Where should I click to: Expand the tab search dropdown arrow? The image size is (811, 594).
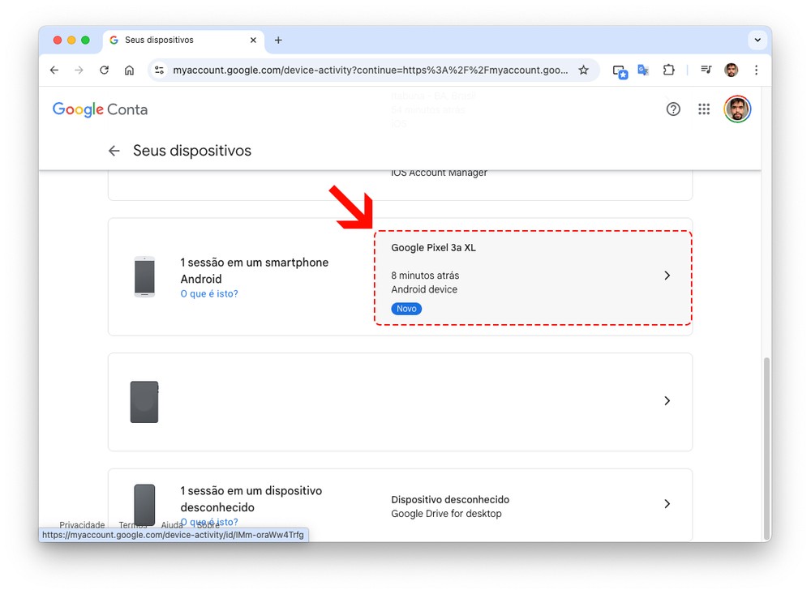[757, 40]
